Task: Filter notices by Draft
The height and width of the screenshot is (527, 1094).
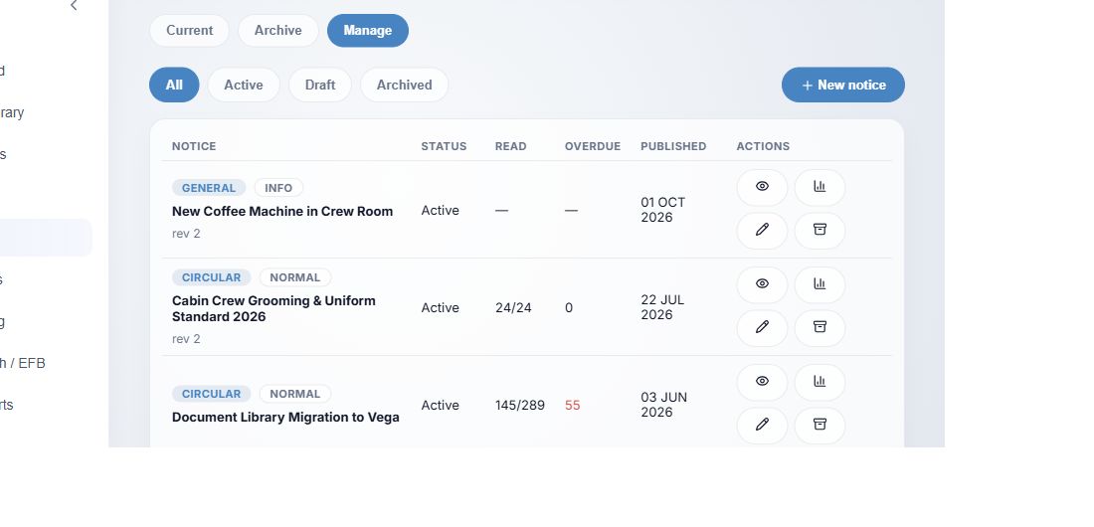Action: [320, 86]
